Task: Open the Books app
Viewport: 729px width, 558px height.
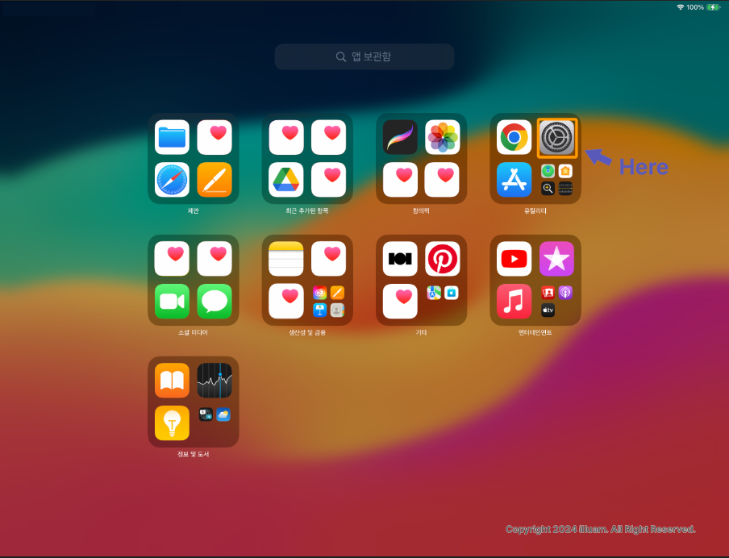Action: (172, 381)
